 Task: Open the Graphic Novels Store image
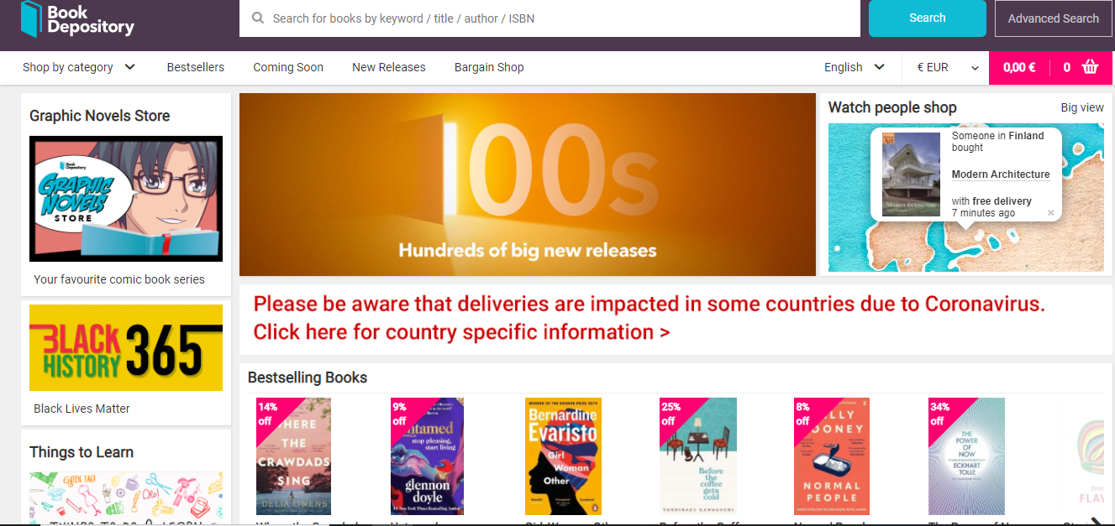click(126, 198)
